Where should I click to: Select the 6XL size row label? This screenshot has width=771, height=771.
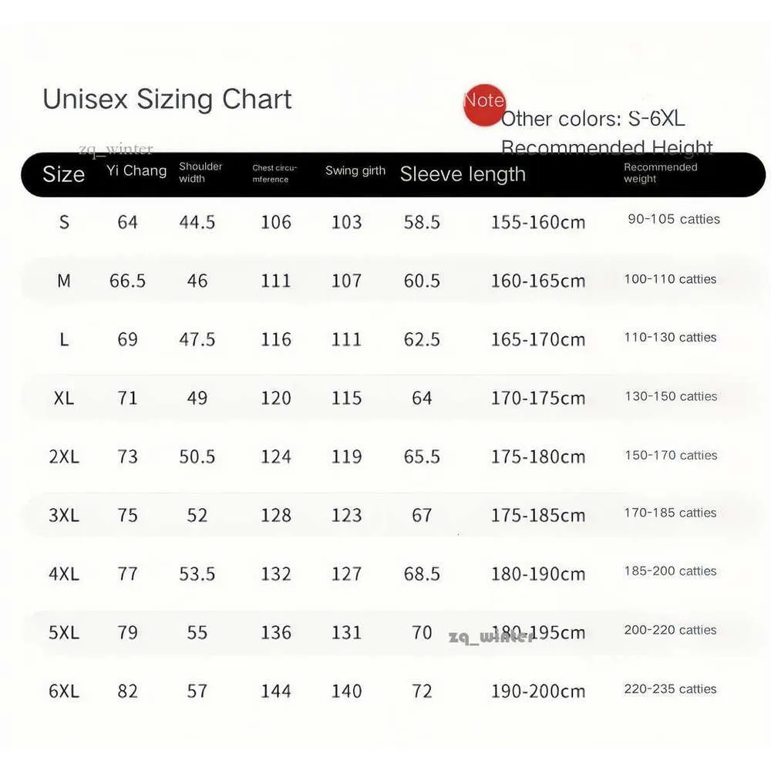(x=64, y=691)
